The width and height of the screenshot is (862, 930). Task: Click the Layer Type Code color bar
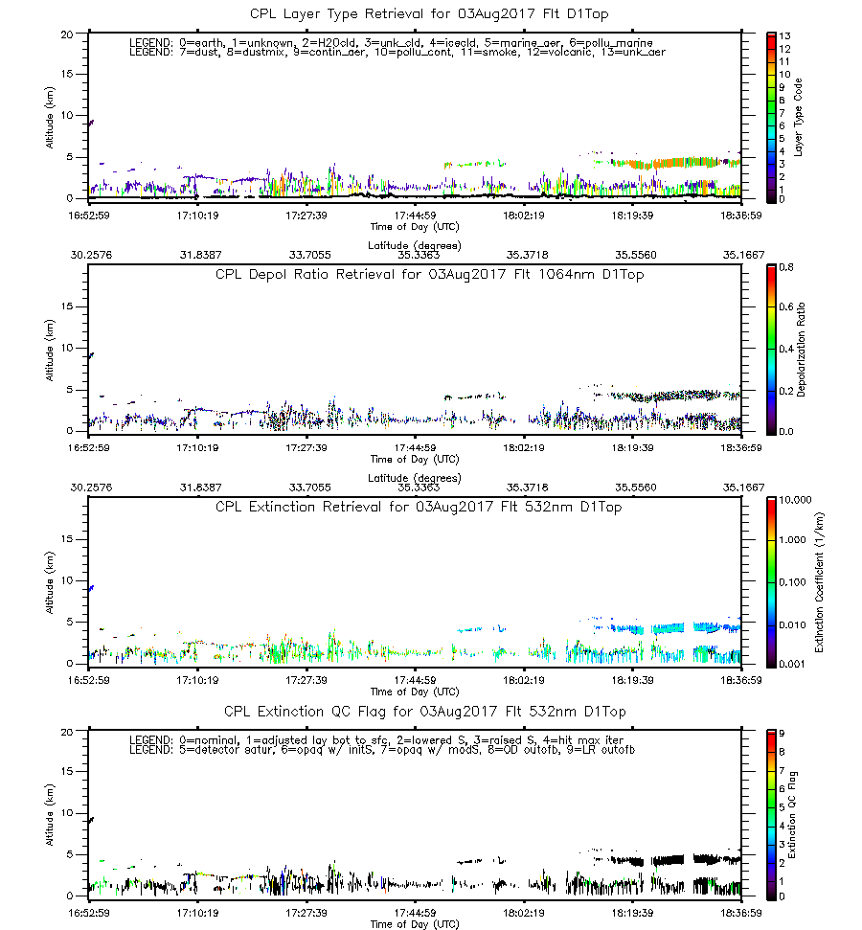click(771, 118)
